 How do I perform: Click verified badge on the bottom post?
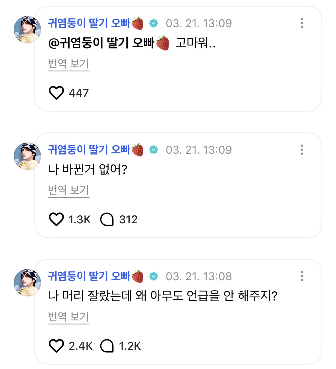154,276
